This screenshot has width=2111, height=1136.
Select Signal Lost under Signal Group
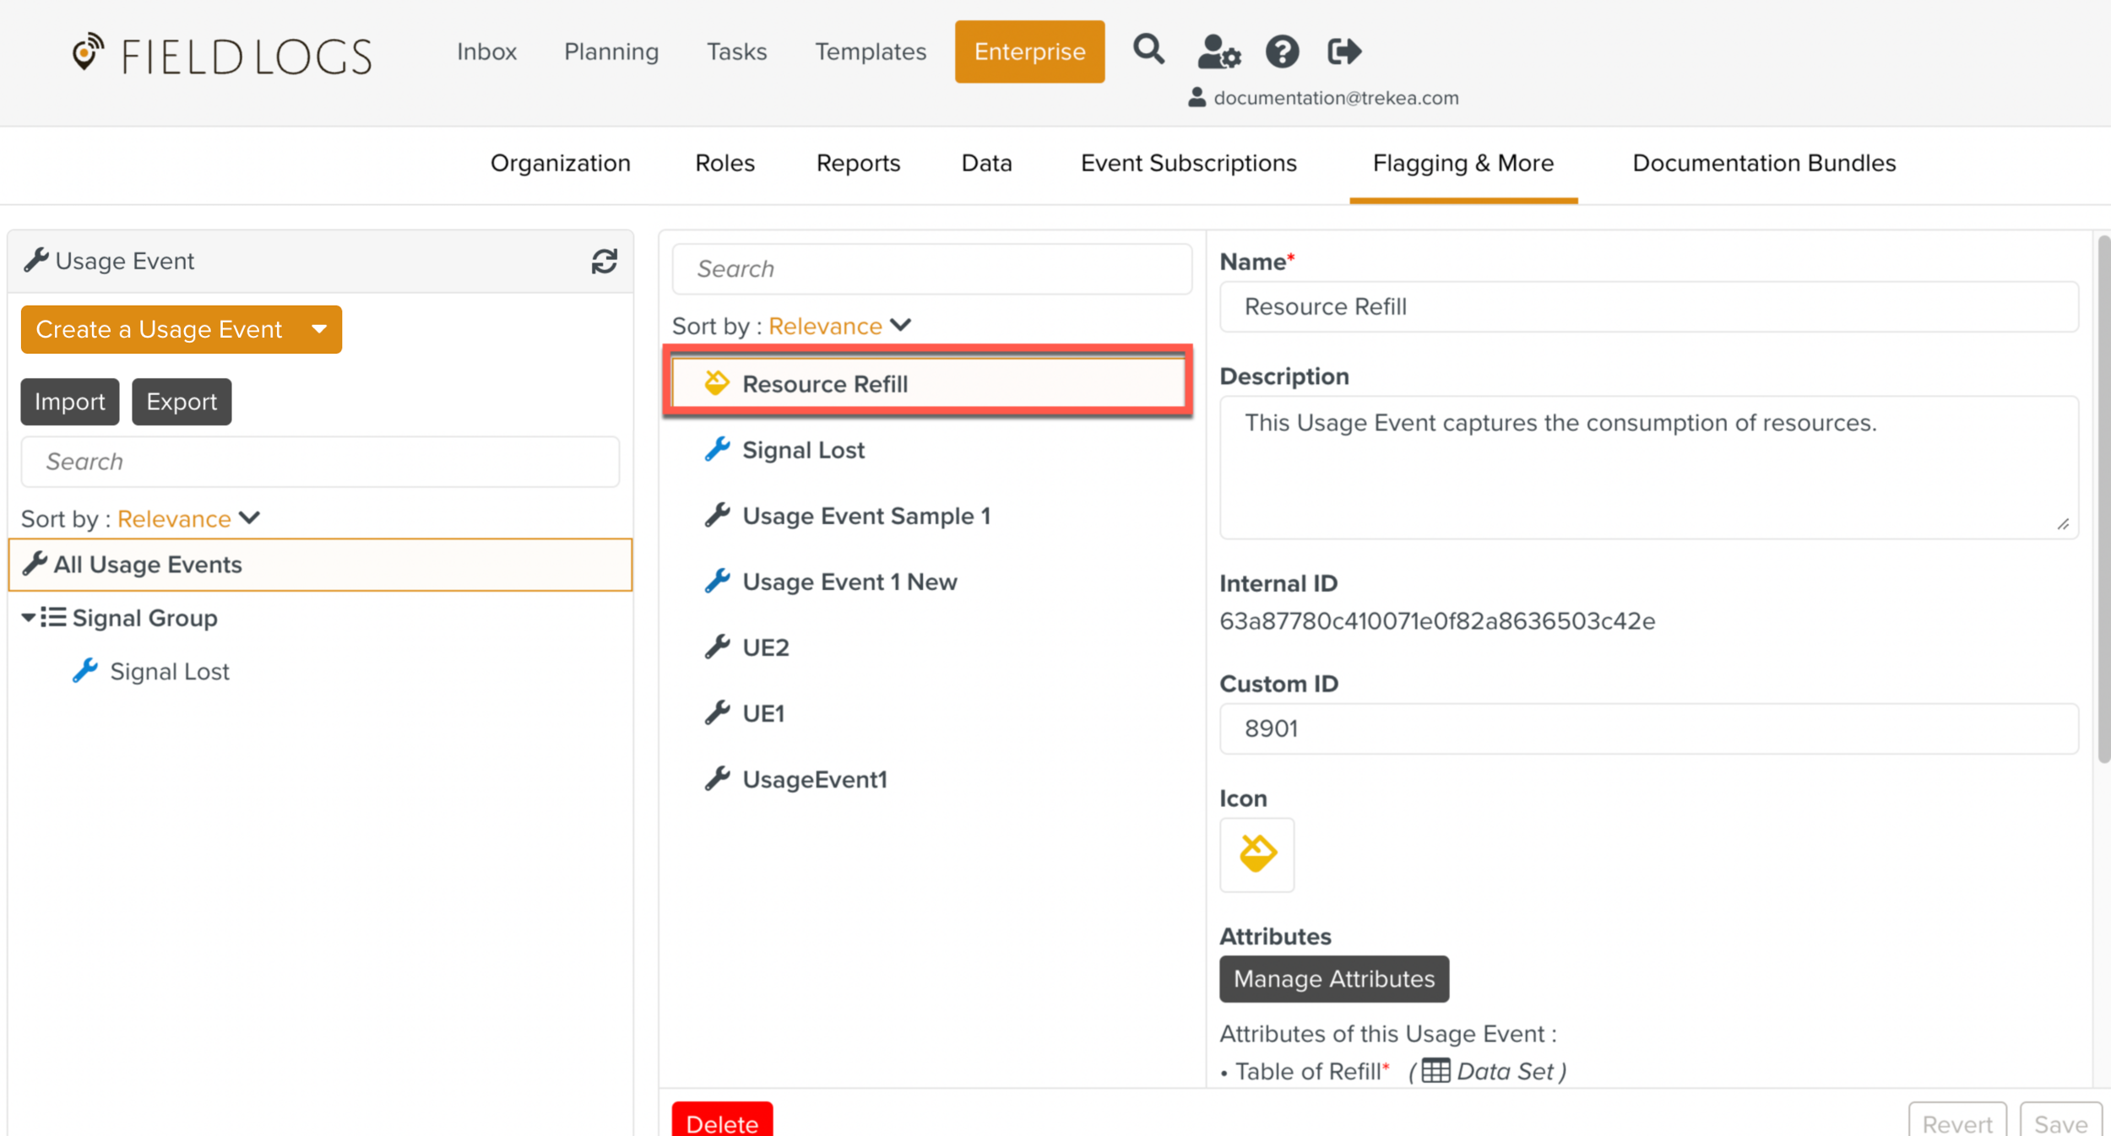[169, 672]
